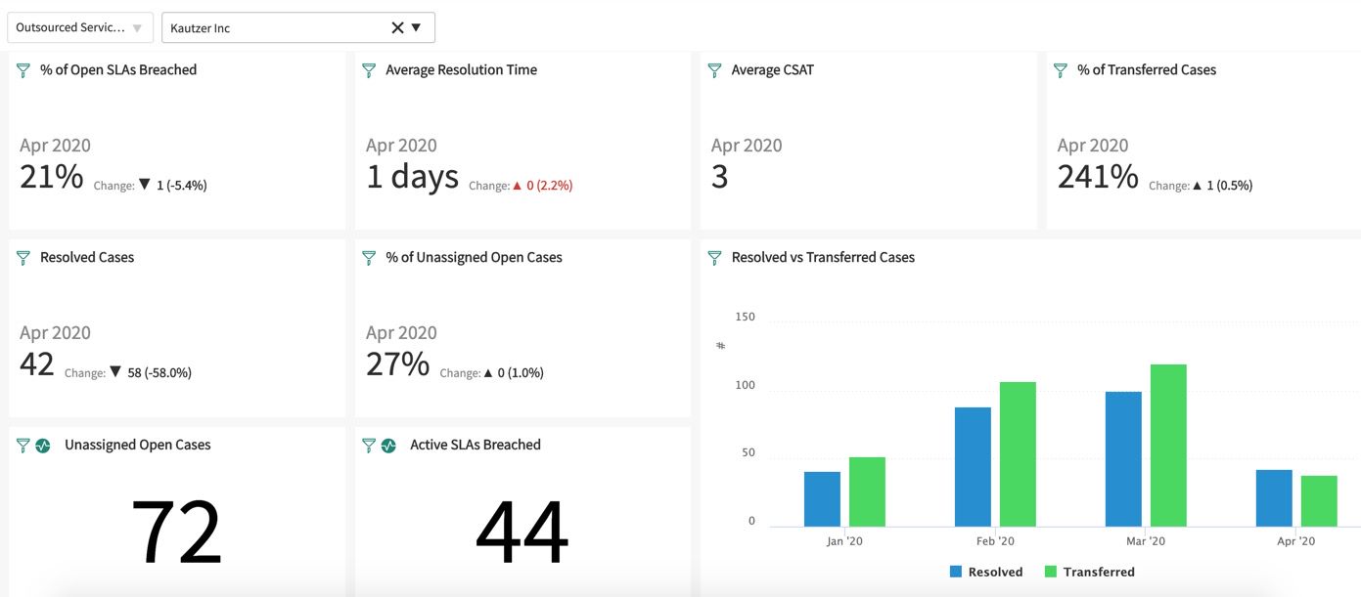
Task: Toggle Transferred series in chart legend
Action: point(1090,572)
